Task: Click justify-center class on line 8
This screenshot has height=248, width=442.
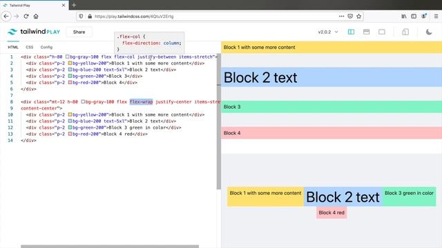Action: (173, 102)
